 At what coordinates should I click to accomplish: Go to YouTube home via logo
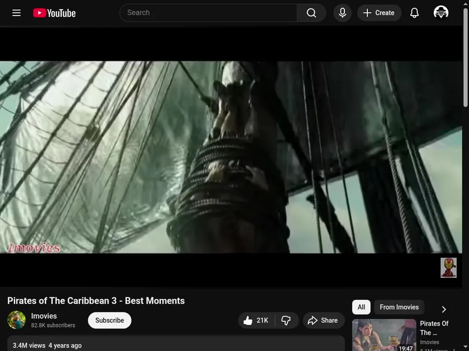coord(54,13)
